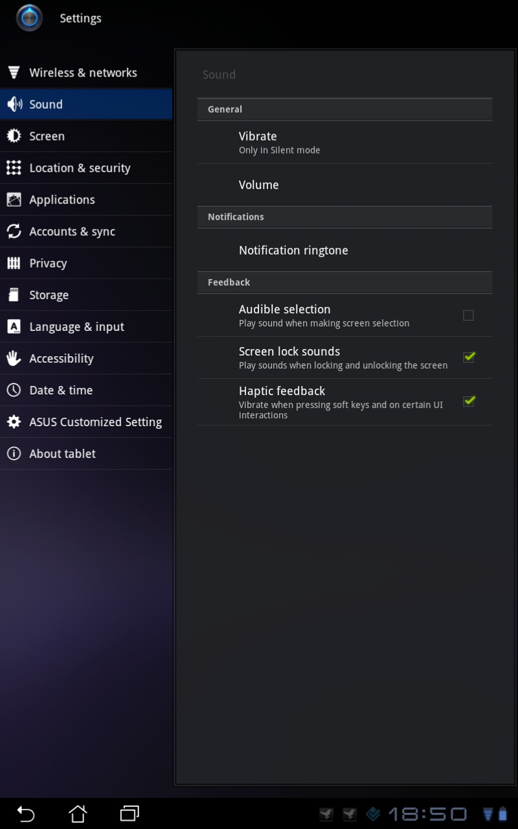Tap the 18:50 clock in status bar
Image resolution: width=518 pixels, height=829 pixels.
click(427, 814)
